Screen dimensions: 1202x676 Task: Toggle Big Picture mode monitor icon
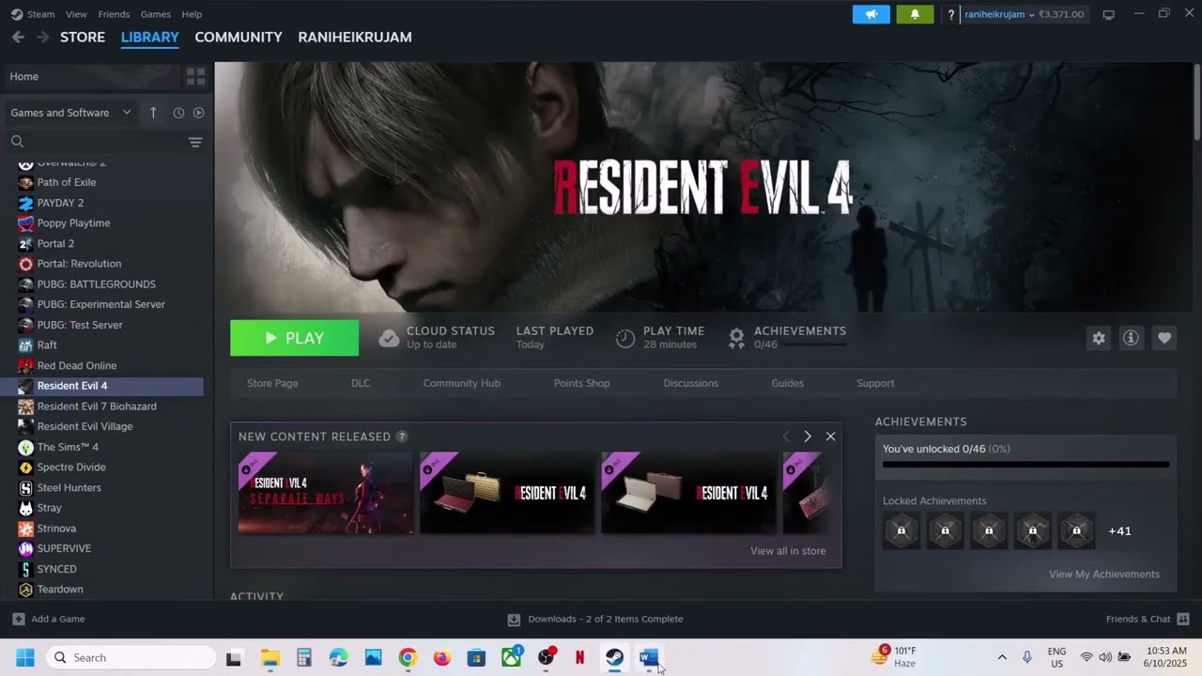[x=1108, y=14]
